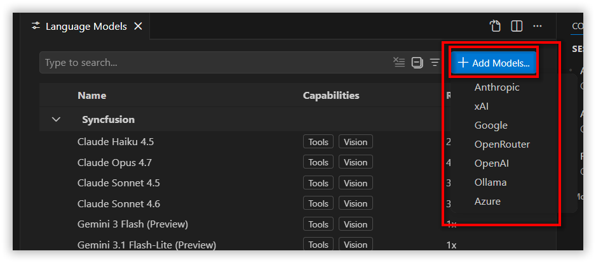Image resolution: width=596 pixels, height=263 pixels.
Task: Close the Language Models tab
Action: coord(139,26)
